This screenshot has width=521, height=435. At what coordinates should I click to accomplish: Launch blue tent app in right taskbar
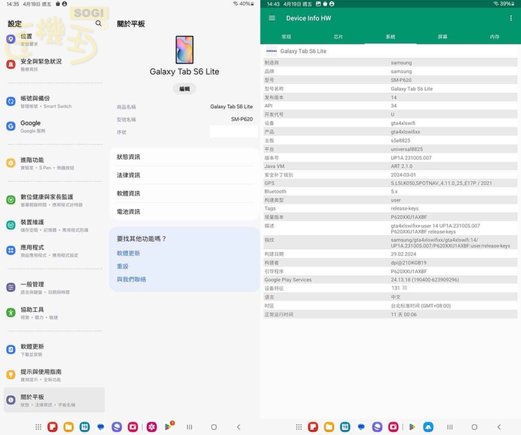pos(428,427)
